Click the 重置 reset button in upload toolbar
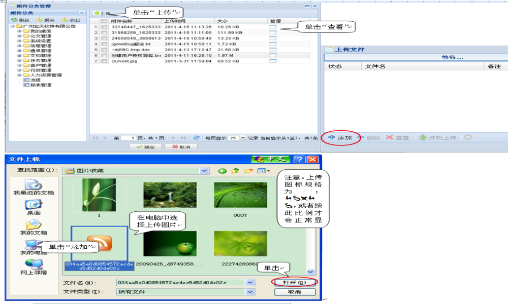Screen dimensions: 508x304 [x=398, y=138]
